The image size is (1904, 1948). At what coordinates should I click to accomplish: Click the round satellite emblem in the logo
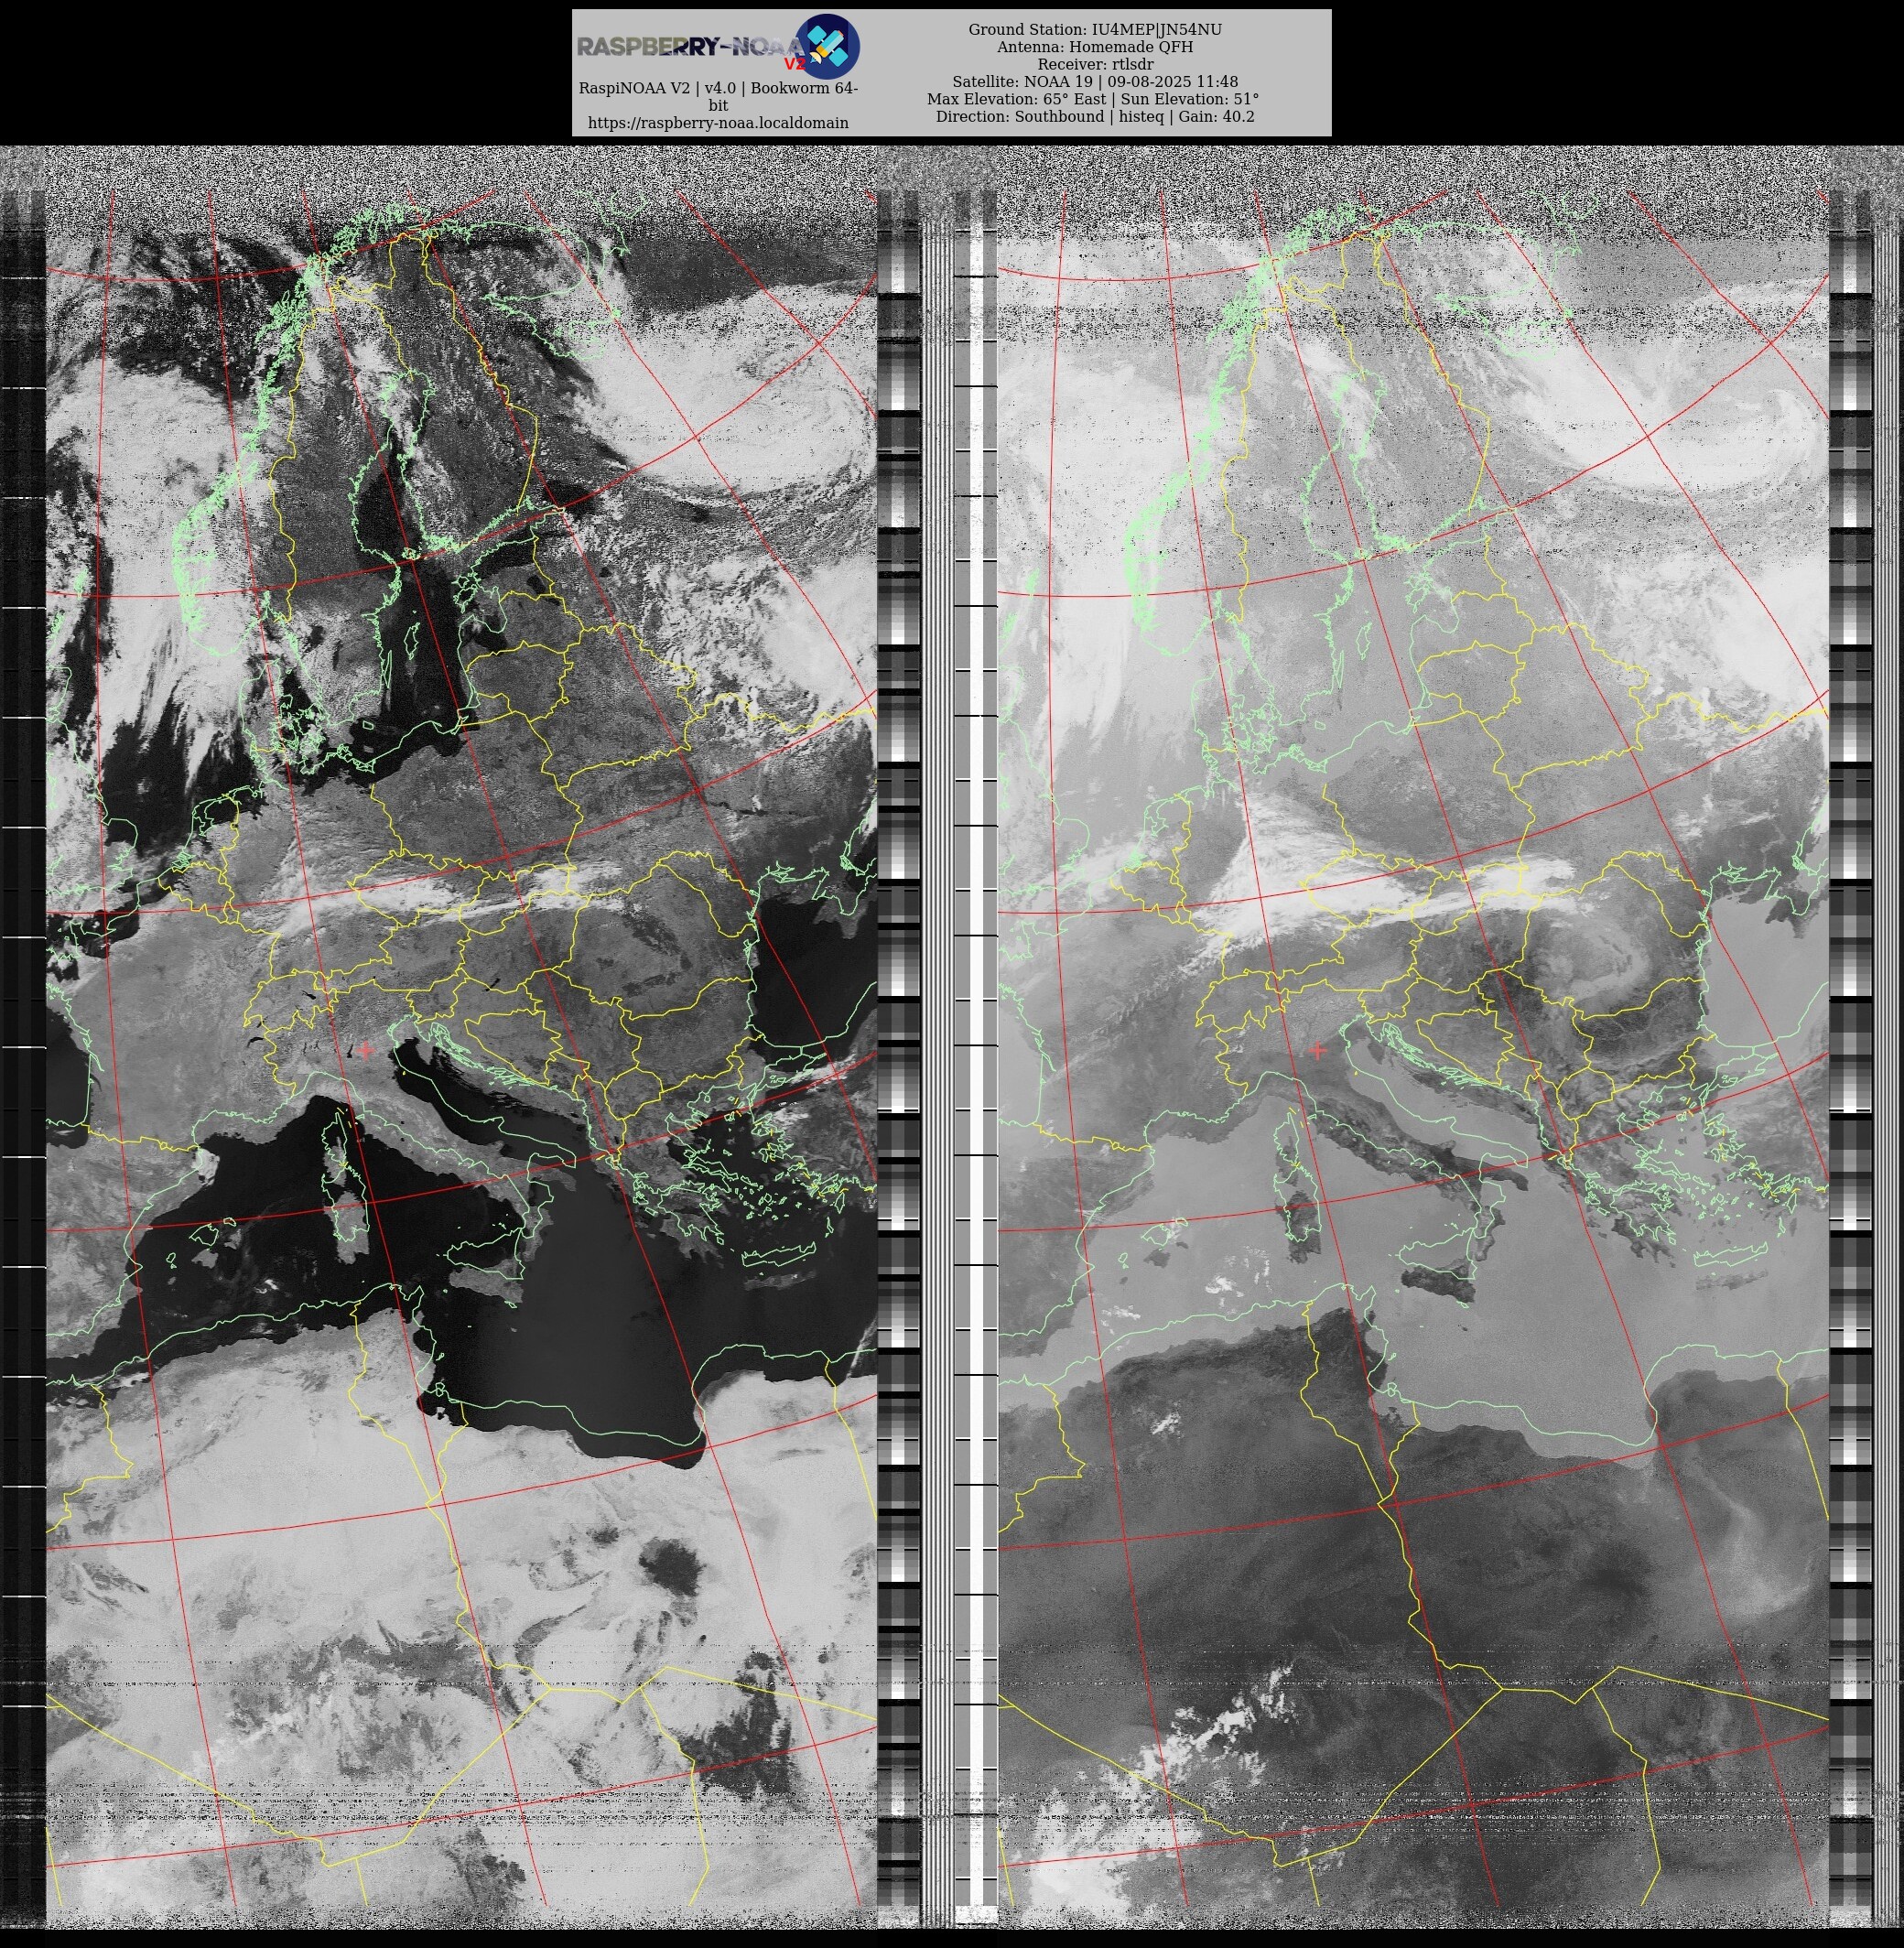pos(827,46)
